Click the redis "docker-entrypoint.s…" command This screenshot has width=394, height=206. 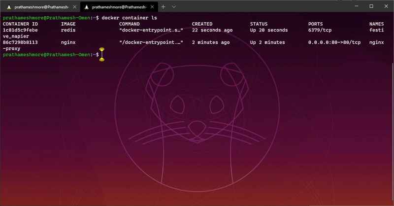[x=151, y=30]
